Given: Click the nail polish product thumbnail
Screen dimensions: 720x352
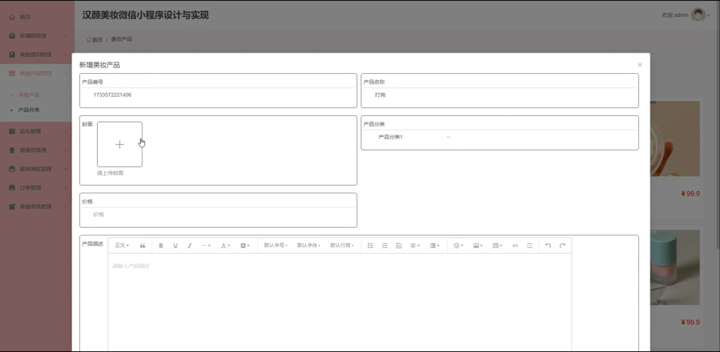Looking at the screenshot, I should 675,267.
